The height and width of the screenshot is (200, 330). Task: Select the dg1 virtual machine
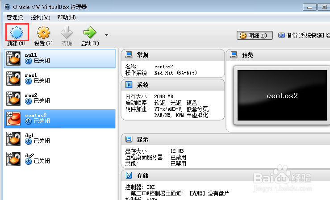pos(59,139)
